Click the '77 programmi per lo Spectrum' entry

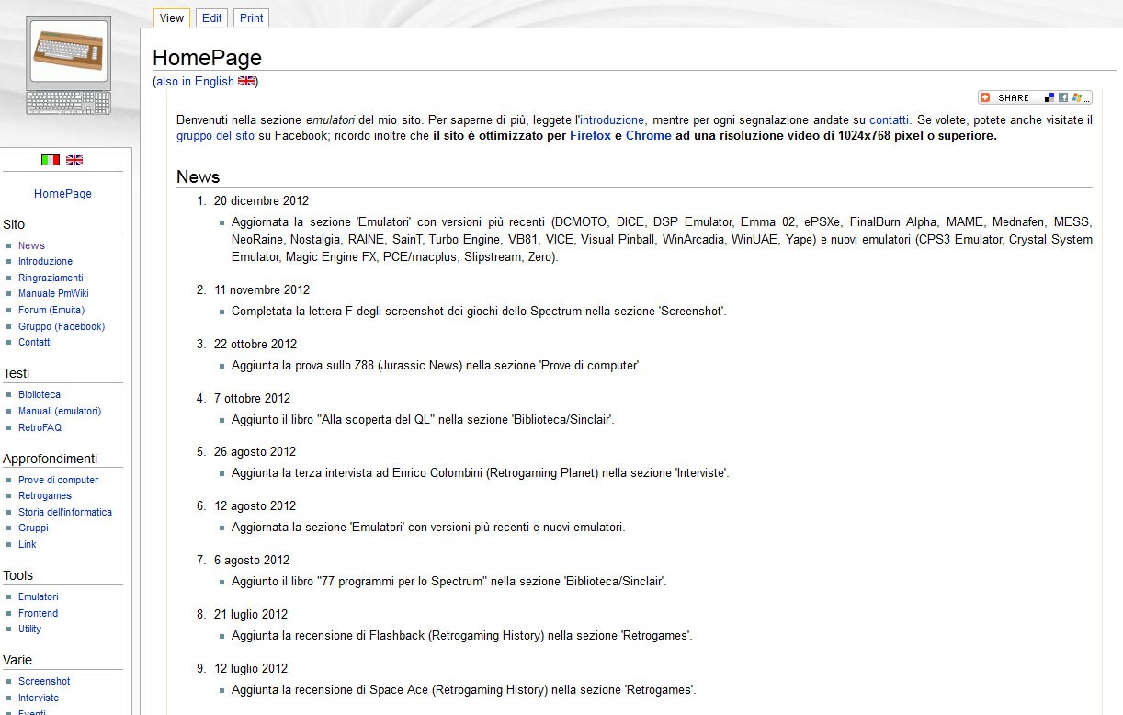tap(448, 581)
